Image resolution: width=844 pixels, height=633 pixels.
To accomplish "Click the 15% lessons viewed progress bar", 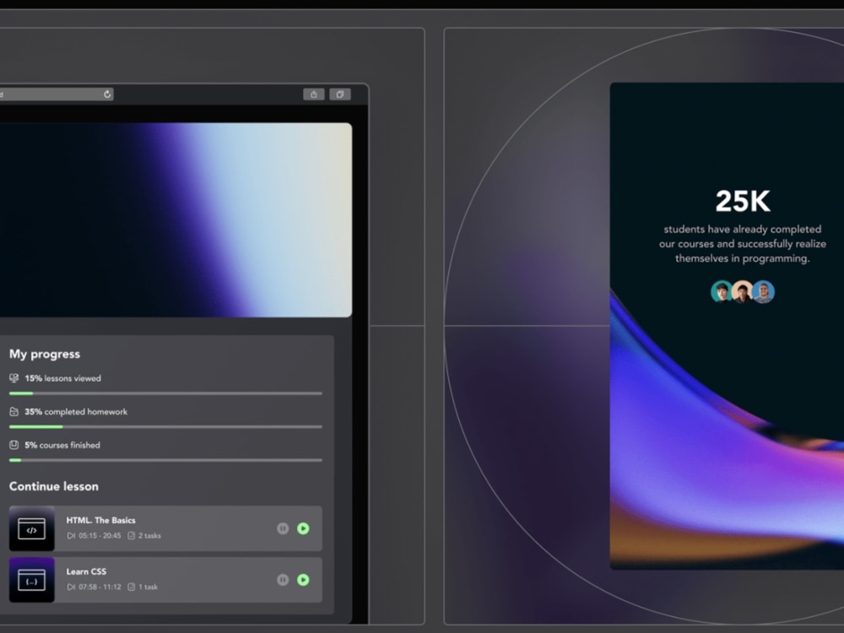I will tap(165, 393).
